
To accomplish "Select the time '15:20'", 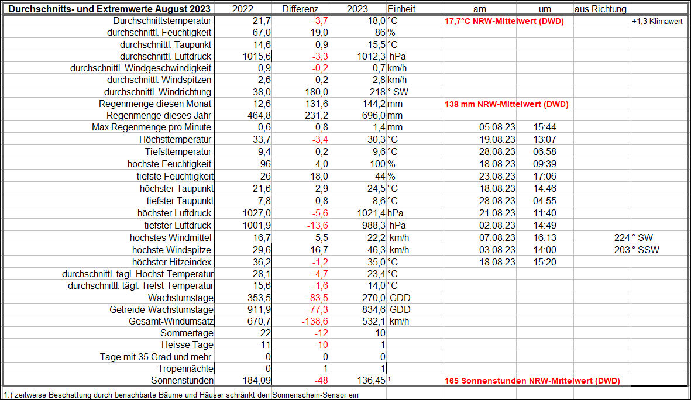I will (545, 263).
